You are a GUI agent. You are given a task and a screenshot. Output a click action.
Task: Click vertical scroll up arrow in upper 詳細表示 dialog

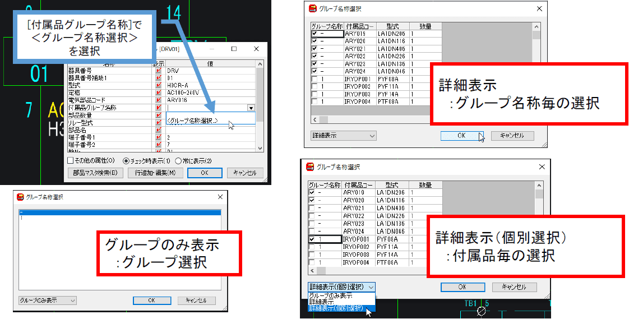536,26
